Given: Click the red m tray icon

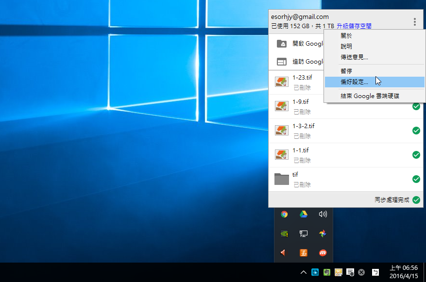Looking at the screenshot, I should (323, 253).
